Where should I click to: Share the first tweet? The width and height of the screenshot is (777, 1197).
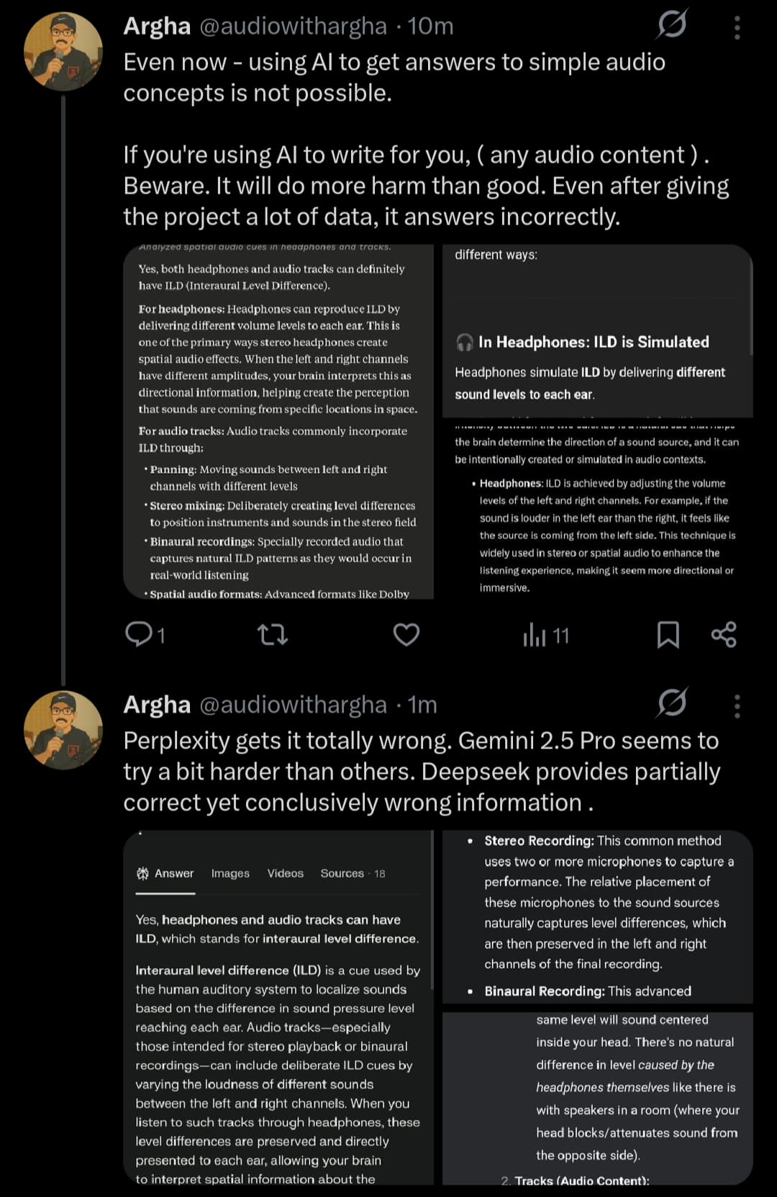click(x=723, y=634)
